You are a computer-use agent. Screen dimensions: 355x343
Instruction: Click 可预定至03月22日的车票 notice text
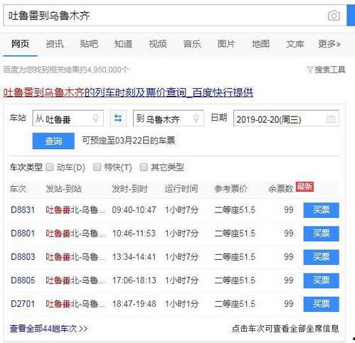[x=129, y=141]
